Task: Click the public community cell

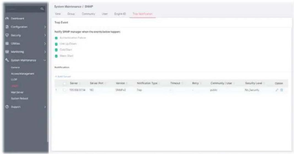Action: (x=214, y=90)
